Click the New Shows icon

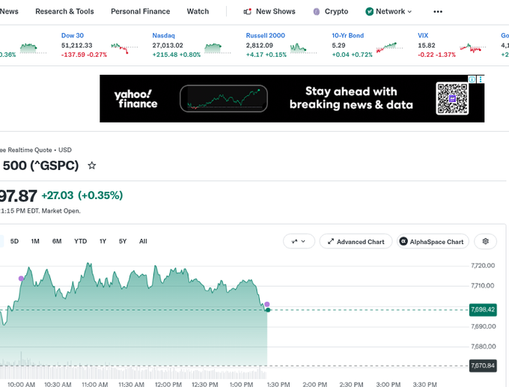pos(247,12)
